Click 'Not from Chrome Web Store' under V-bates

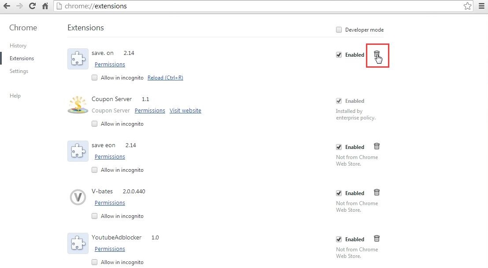click(x=357, y=206)
